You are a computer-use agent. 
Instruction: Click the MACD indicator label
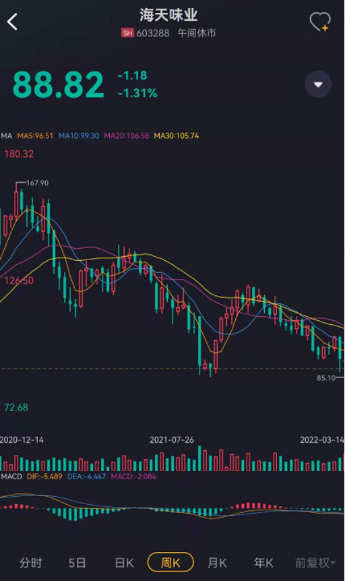11,477
